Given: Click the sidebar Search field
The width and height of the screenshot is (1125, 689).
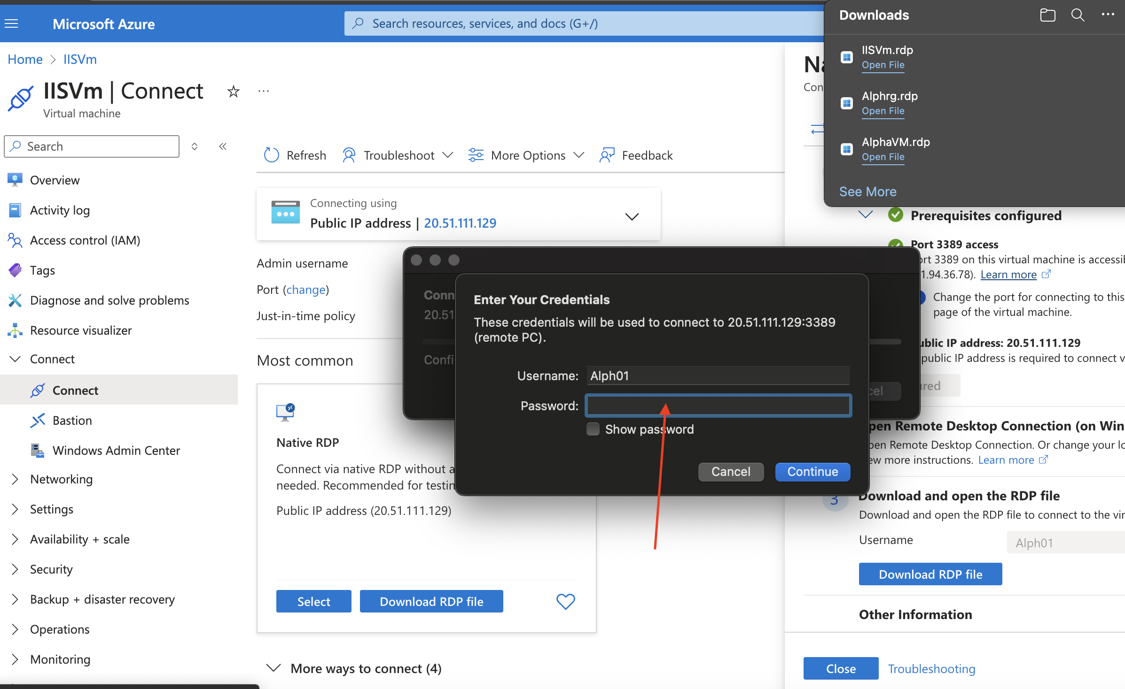Looking at the screenshot, I should pyautogui.click(x=92, y=146).
